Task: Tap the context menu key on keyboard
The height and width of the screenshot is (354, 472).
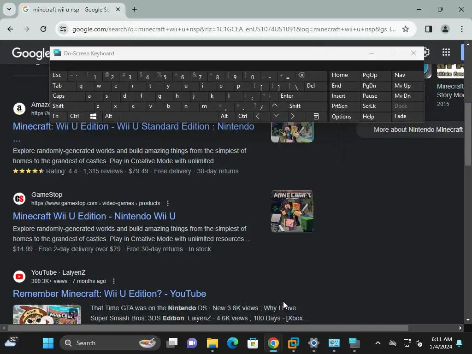Action: tap(316, 116)
